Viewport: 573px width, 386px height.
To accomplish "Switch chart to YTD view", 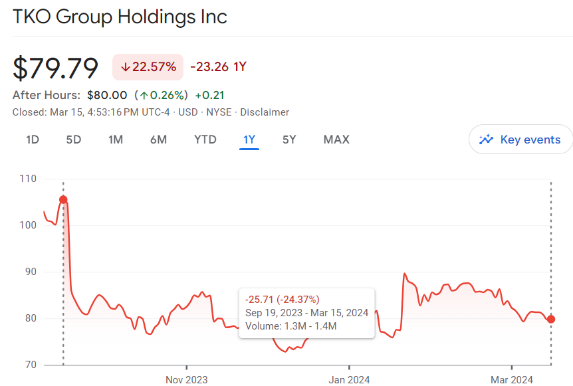I will pos(205,140).
